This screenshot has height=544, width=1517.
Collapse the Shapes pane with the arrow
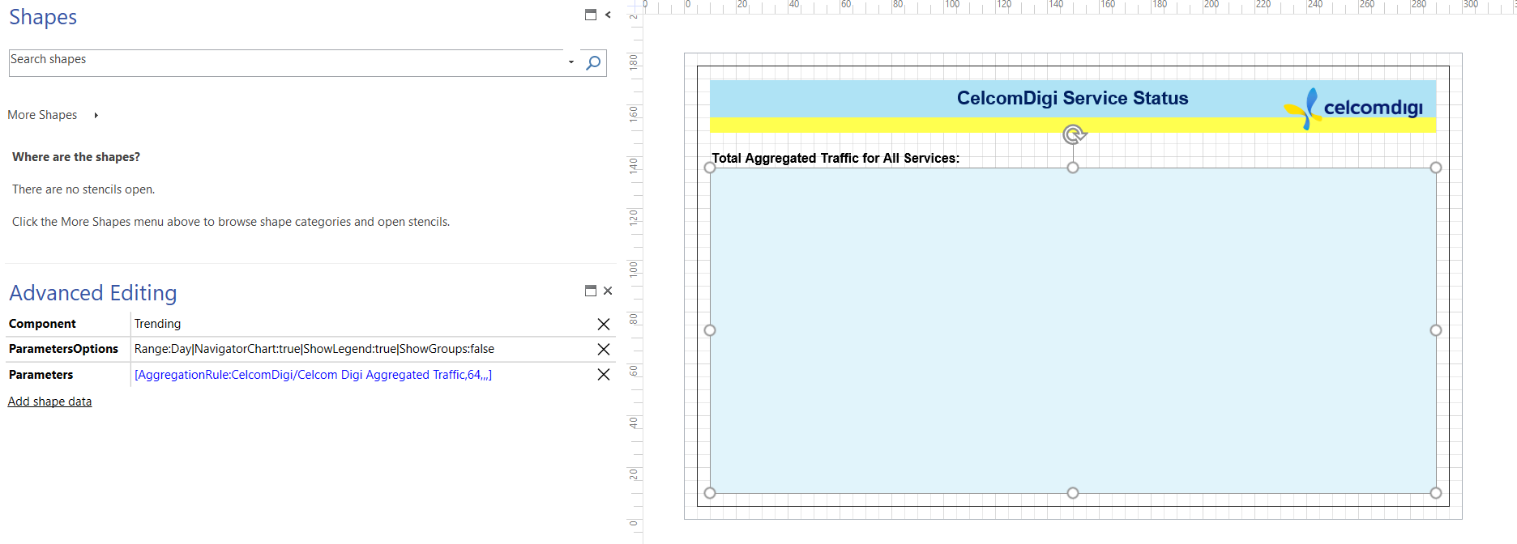(x=608, y=15)
